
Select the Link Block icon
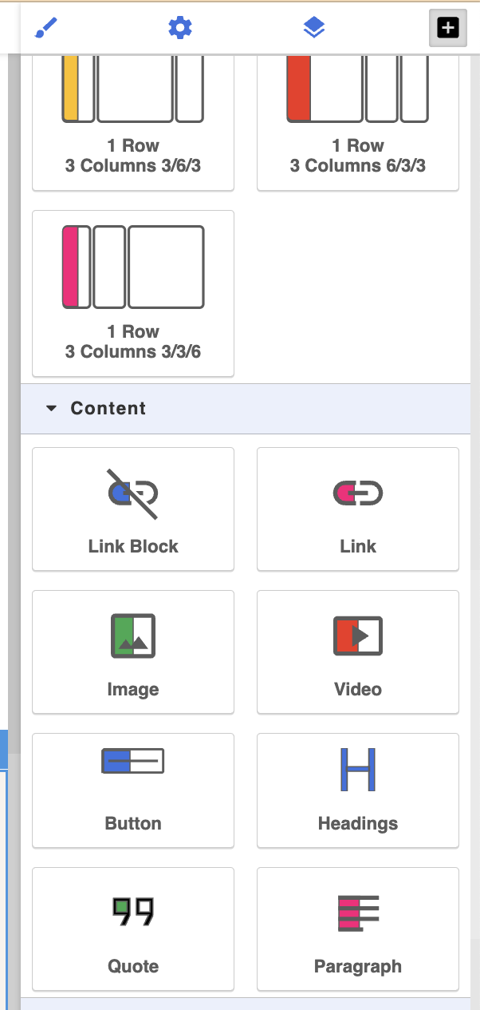[x=133, y=494]
